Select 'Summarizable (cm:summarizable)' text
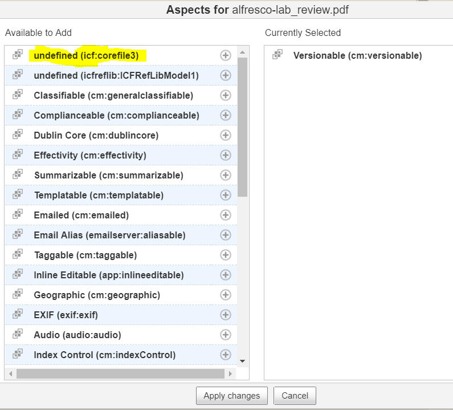Viewport: 453px width, 410px height. click(109, 175)
